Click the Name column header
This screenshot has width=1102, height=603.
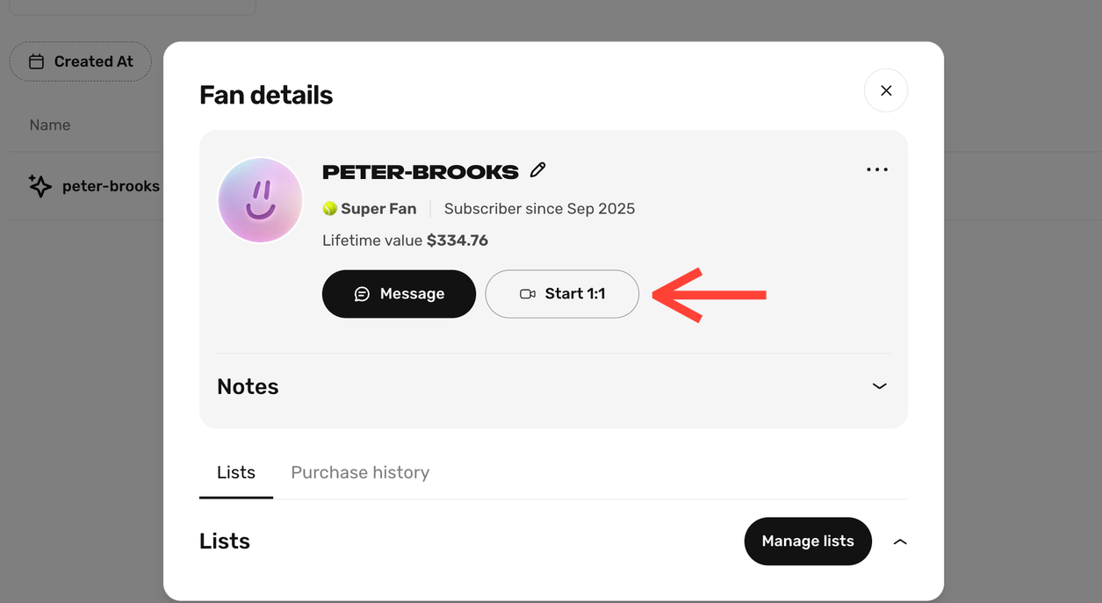tap(50, 126)
